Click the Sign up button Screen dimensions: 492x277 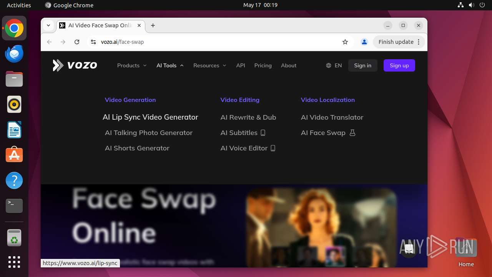[399, 65]
